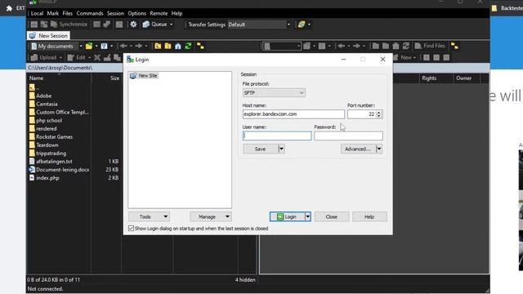Select the afbetalingen.txt file
This screenshot has height=294, width=523.
(x=54, y=162)
